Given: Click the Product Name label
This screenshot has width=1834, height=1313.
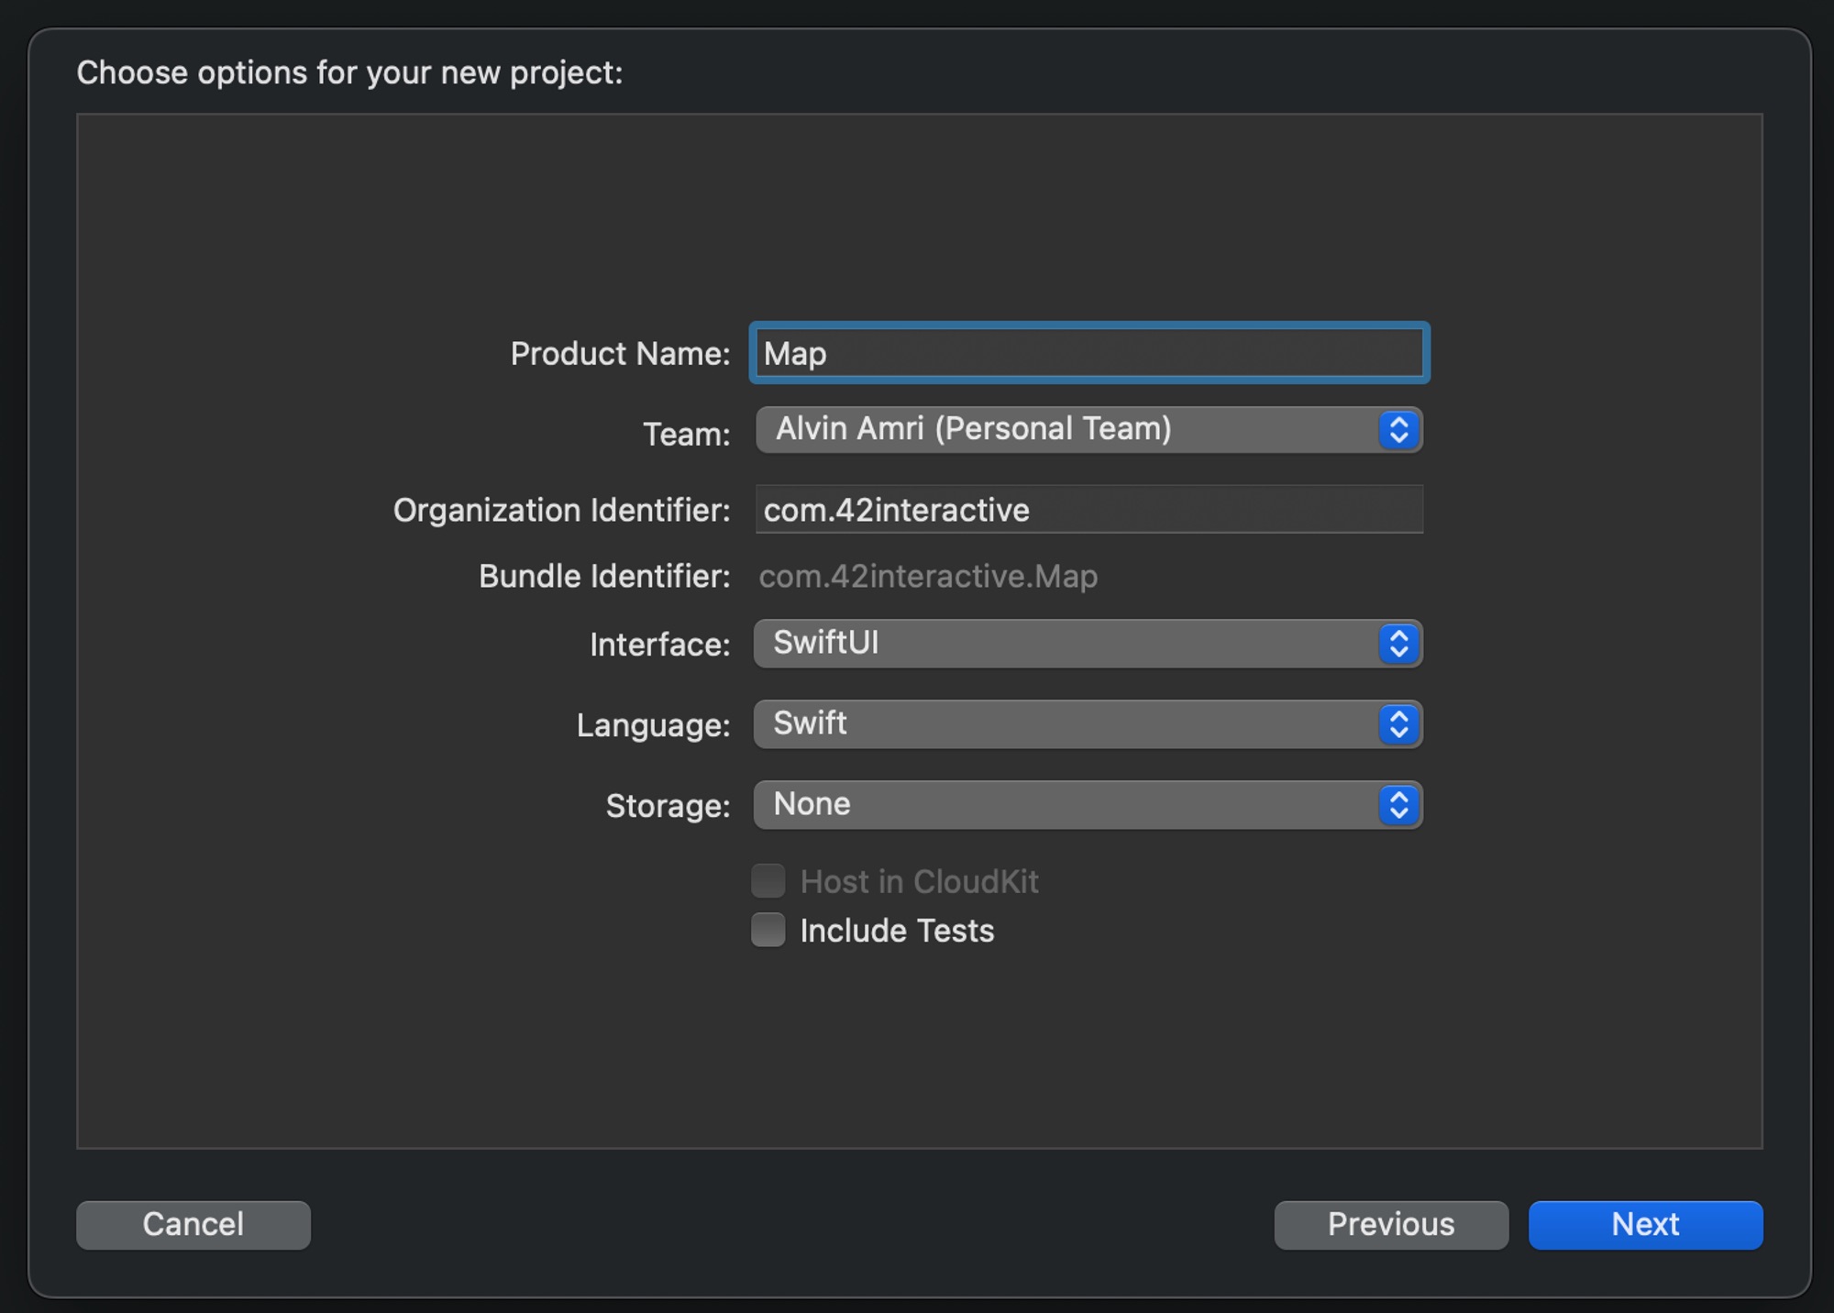Looking at the screenshot, I should (x=620, y=354).
